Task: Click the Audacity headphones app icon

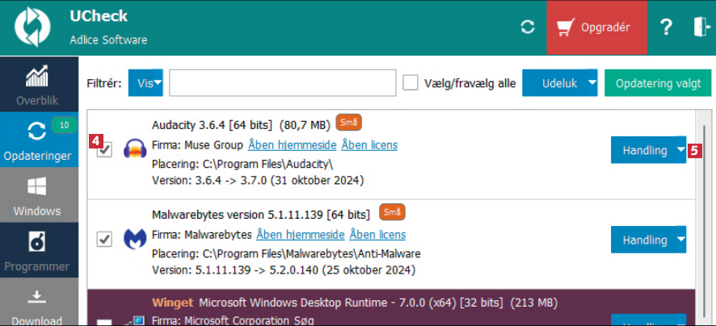Action: 134,149
